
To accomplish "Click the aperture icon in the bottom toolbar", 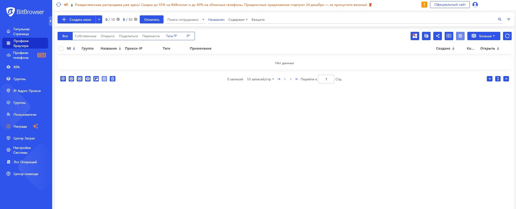I will point(63,79).
